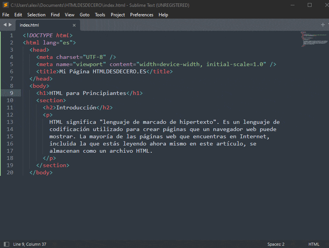Place cursor inside the title tag text
329x248 pixels.
click(x=106, y=71)
